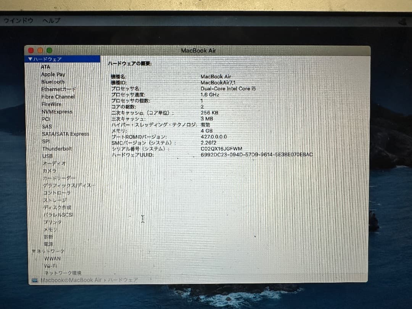This screenshot has width=412, height=309.
Task: Select the 診断 (Diagnostics) entry
Action: tap(48, 237)
